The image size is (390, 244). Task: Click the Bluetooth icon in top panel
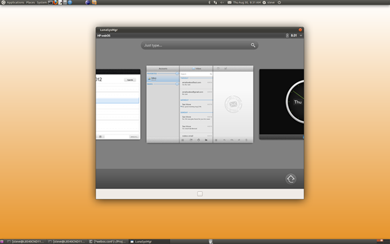click(209, 2)
